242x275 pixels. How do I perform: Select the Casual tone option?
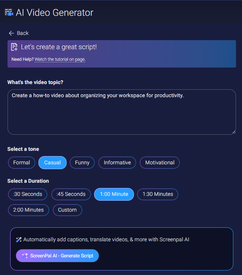pyautogui.click(x=52, y=162)
